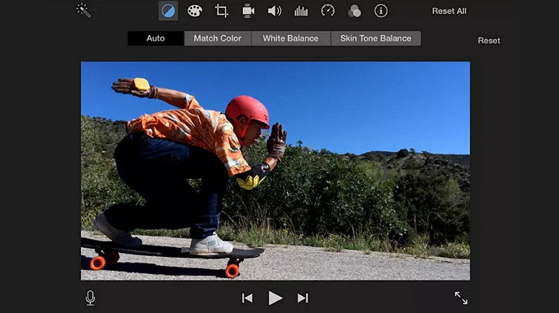The height and width of the screenshot is (313, 559).
Task: Click the magic wand auto-enhance icon
Action: point(84,10)
